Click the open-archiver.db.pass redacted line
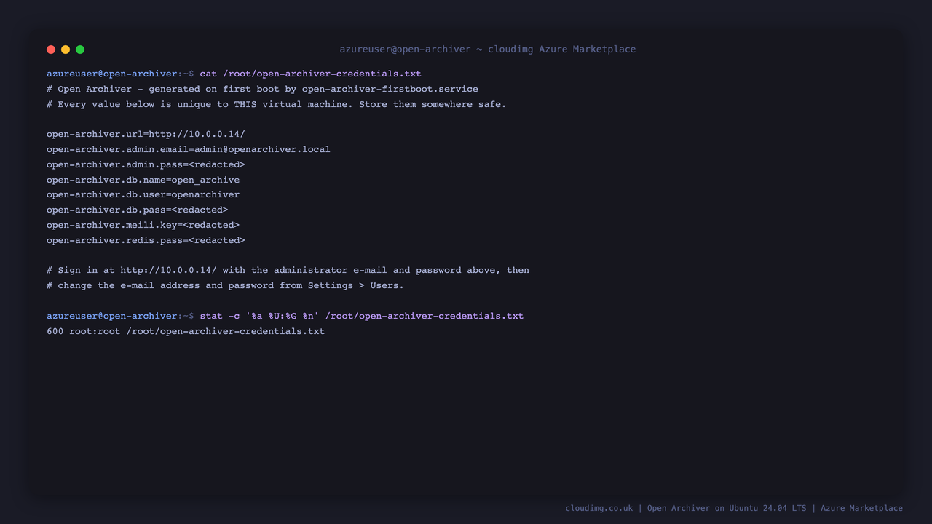The height and width of the screenshot is (524, 932). [x=138, y=210]
